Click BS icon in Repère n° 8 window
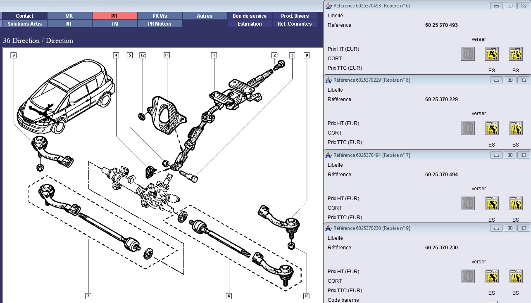Image resolution: width=531 pixels, height=303 pixels. (516, 128)
